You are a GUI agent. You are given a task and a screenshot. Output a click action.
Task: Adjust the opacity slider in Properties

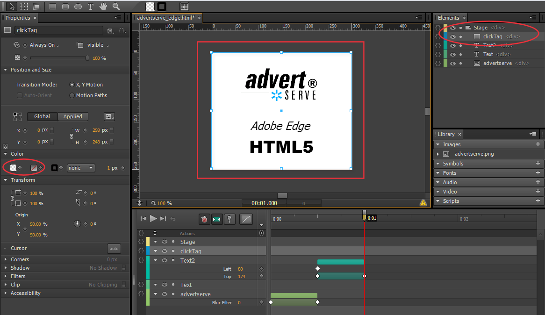59,58
